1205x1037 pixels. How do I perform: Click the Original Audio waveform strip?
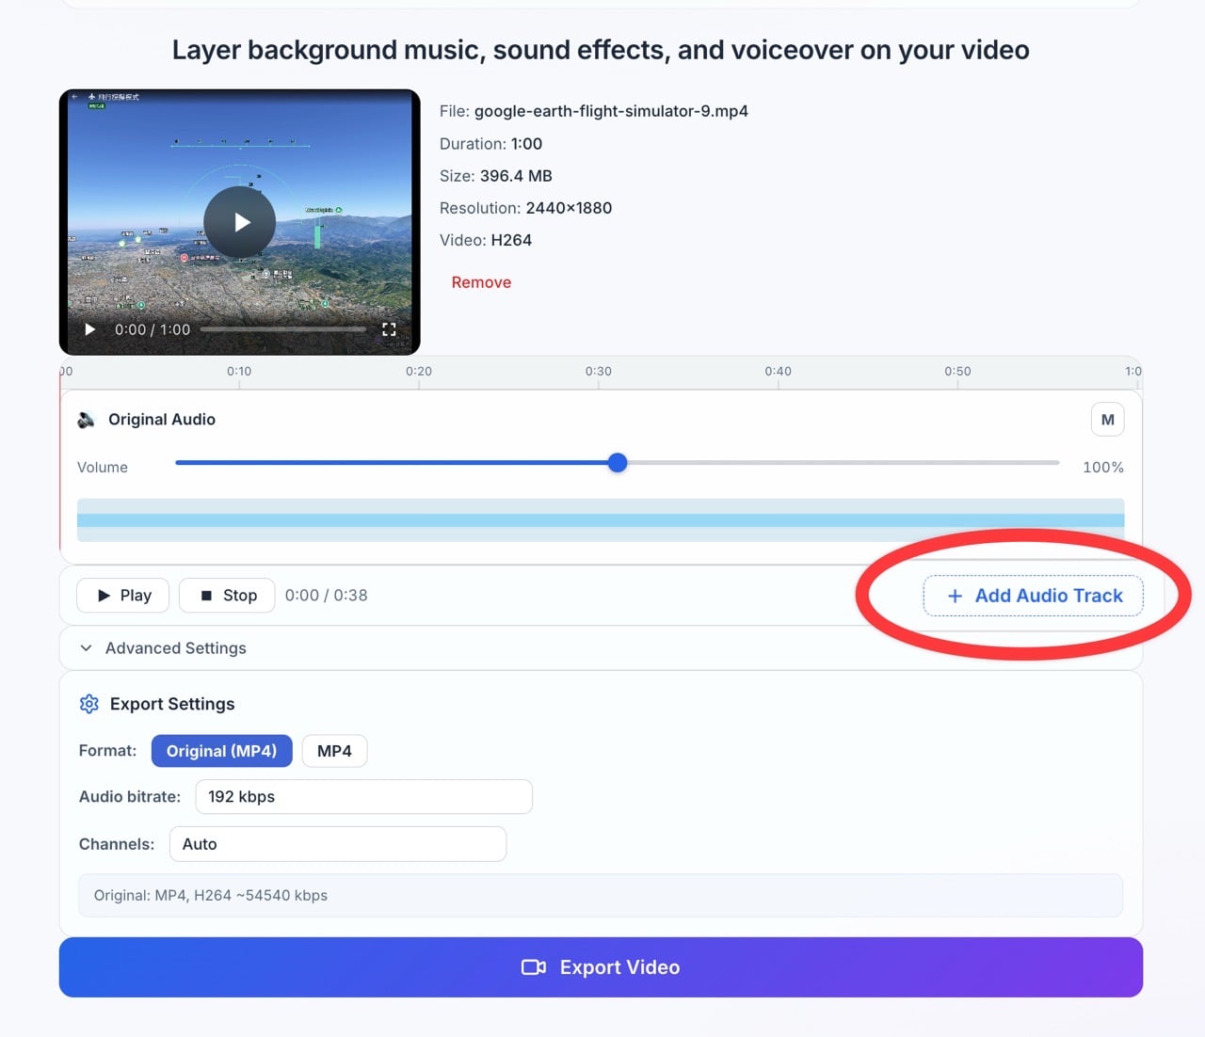coord(601,520)
